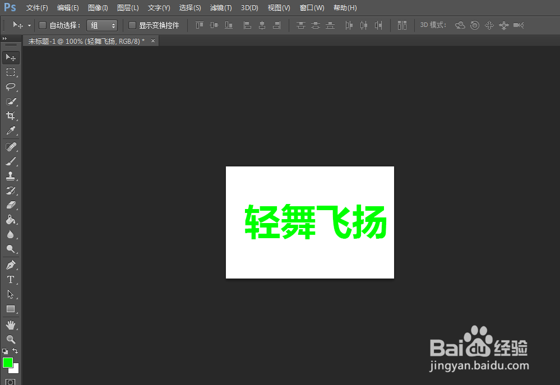Select the Move tool in toolbox
Viewport: 560px width, 385px height.
(x=11, y=58)
